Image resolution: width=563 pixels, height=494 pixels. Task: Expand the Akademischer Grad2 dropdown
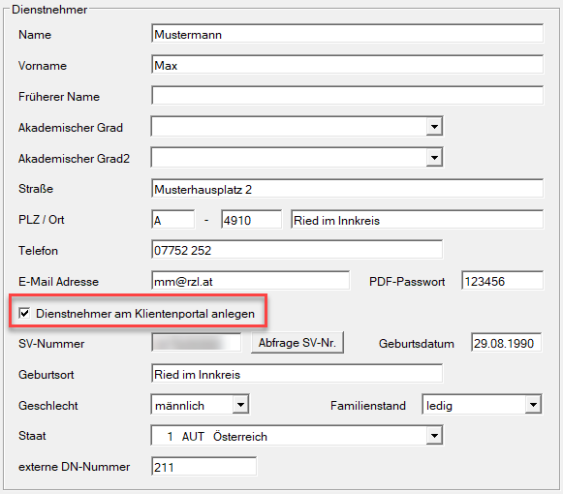[x=434, y=157]
